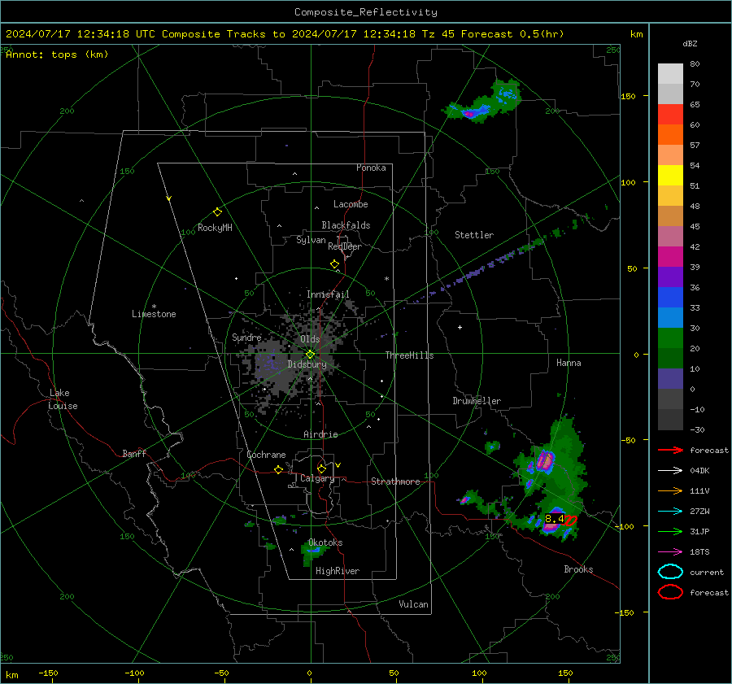Screen dimensions: 732x684
Task: Click the yellow diamond marker below Cochrane
Action: coord(279,470)
